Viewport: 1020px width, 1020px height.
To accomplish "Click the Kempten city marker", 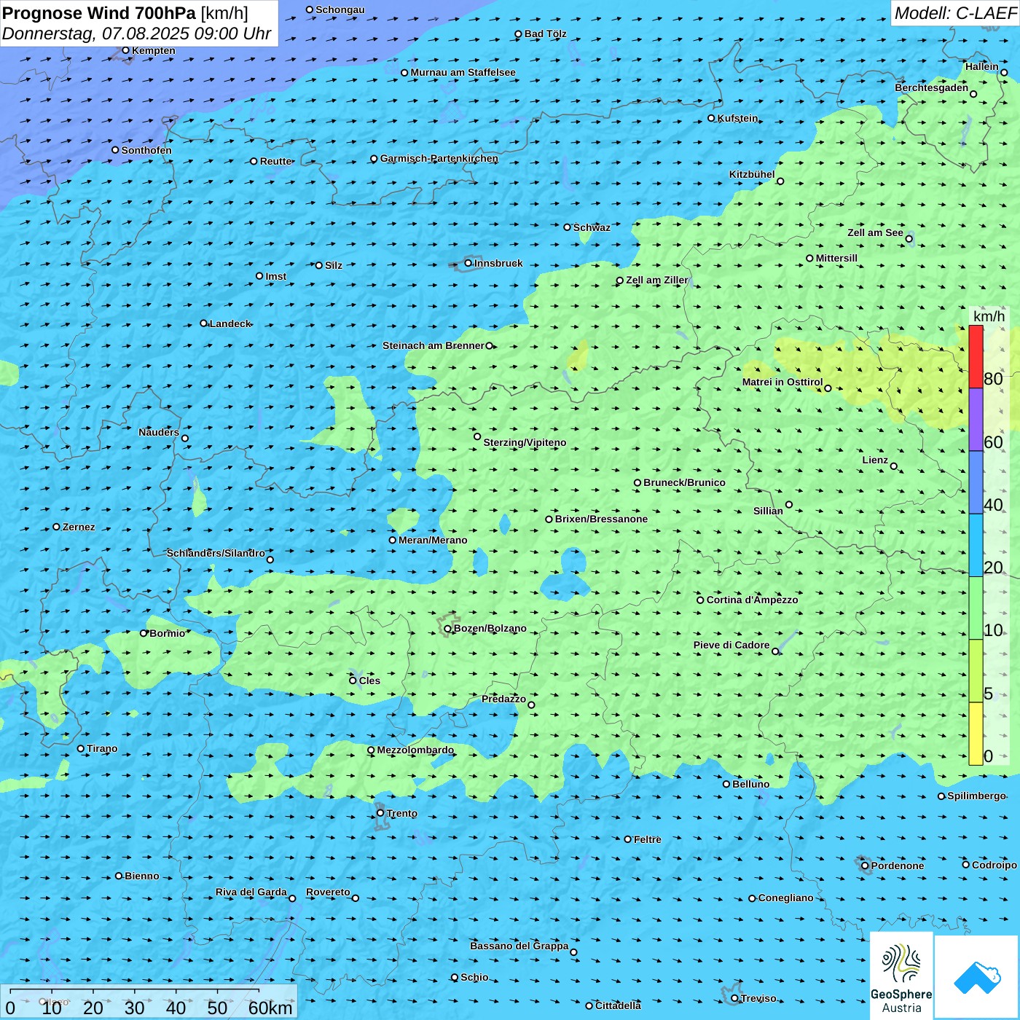I will 125,50.
